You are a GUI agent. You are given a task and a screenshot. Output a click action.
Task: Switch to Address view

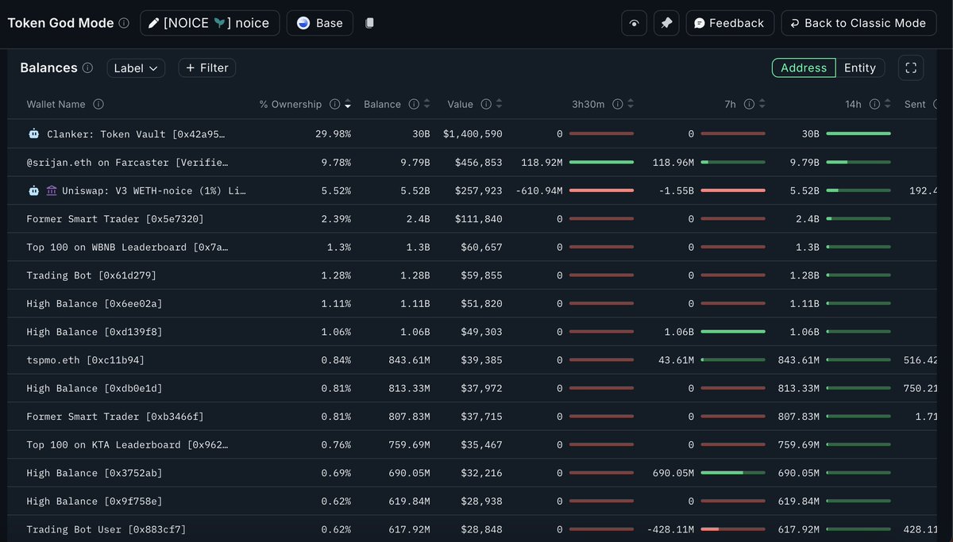pyautogui.click(x=804, y=68)
